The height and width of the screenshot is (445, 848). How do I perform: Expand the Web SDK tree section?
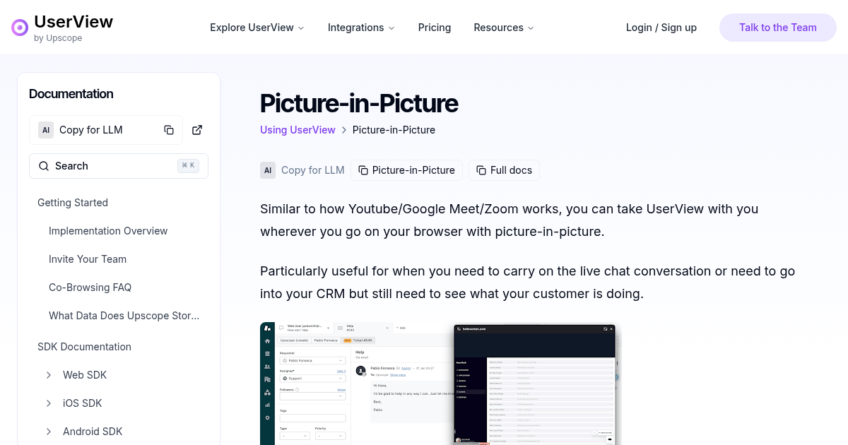(x=49, y=375)
